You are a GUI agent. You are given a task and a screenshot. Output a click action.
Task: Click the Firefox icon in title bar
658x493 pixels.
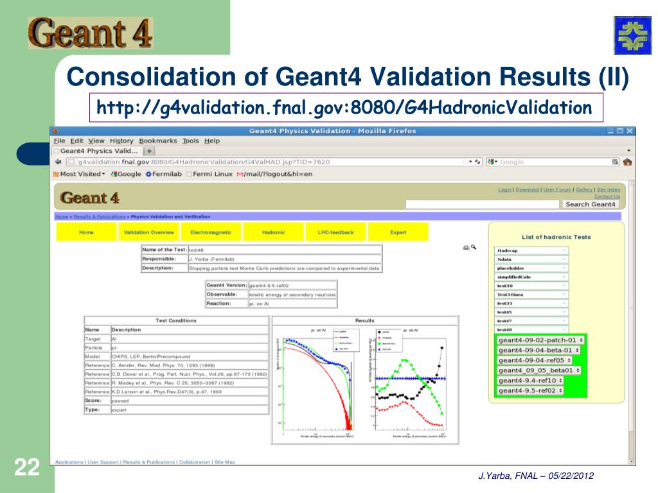pos(57,131)
